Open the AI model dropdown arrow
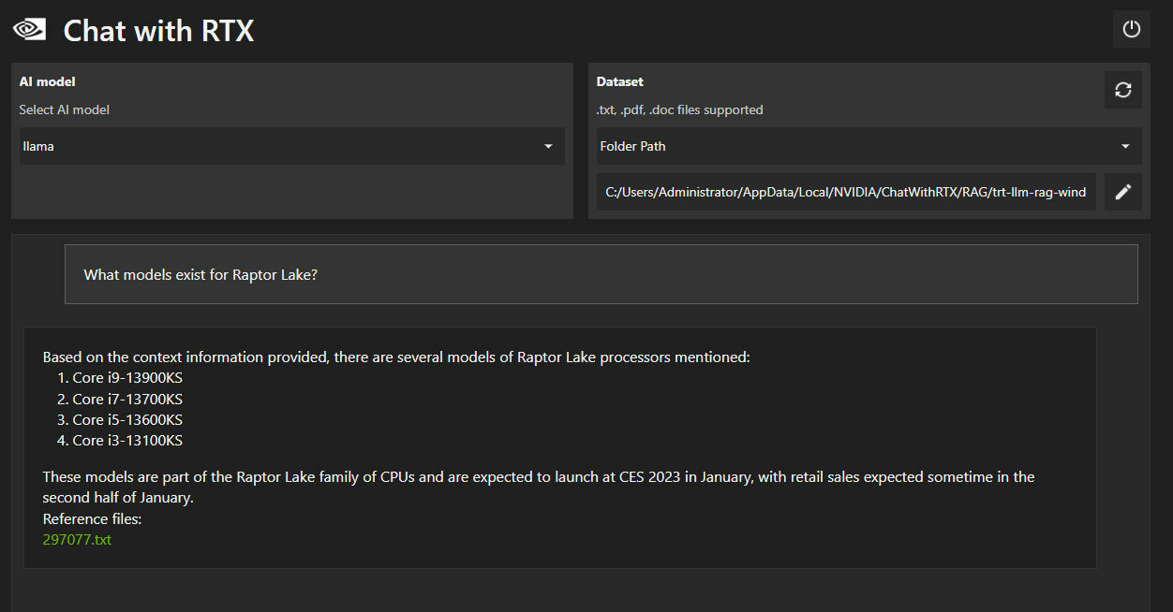The width and height of the screenshot is (1173, 612). (x=548, y=146)
